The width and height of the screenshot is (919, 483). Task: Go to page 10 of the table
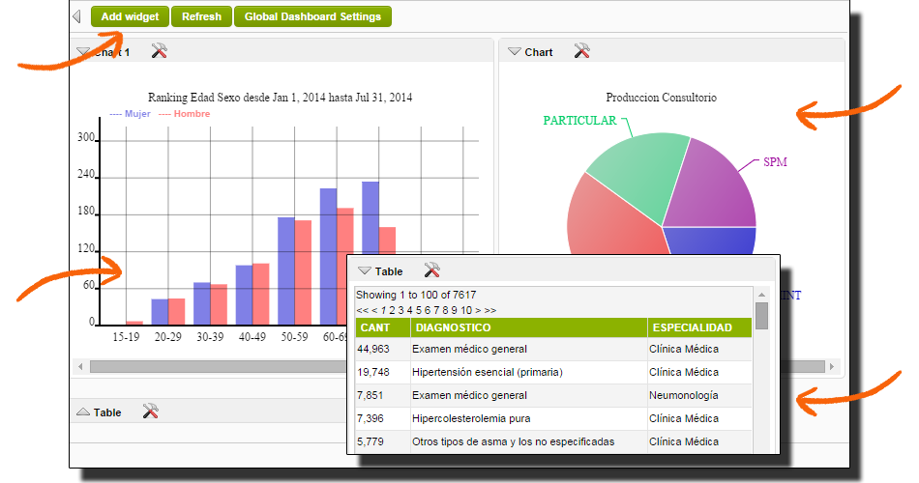point(466,310)
